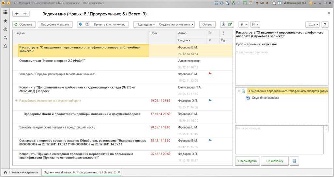Open History clock icon in sidebar
334x177 pixels.
point(5,29)
